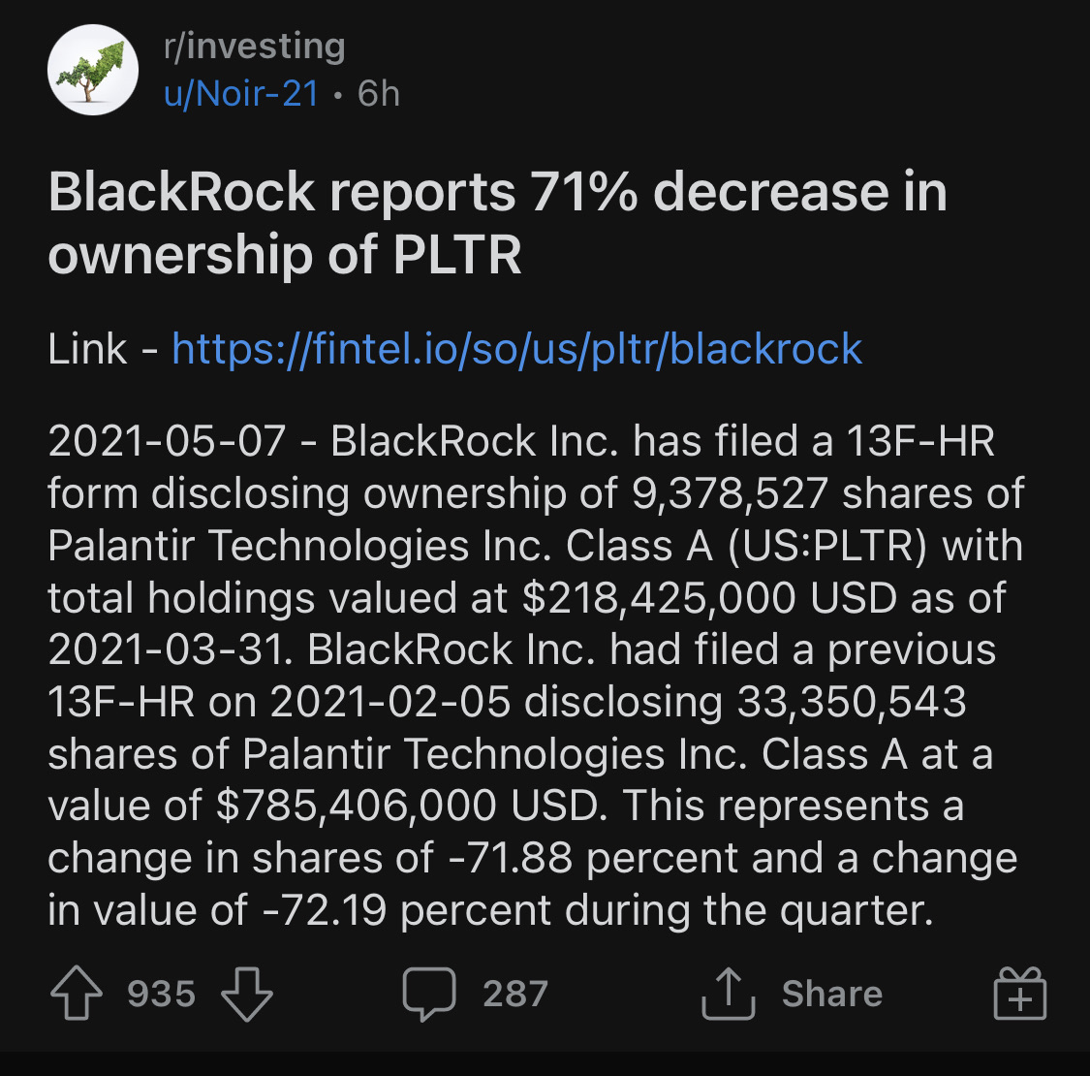1090x1076 pixels.
Task: Click the 'Link -' label text
Action: (x=103, y=348)
